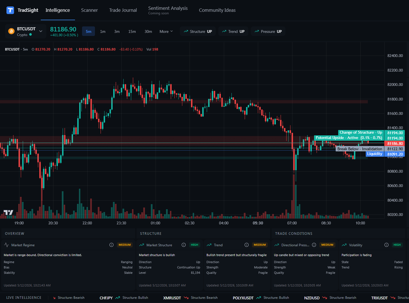Click the Market Structure HIGH badge

[x=195, y=245]
